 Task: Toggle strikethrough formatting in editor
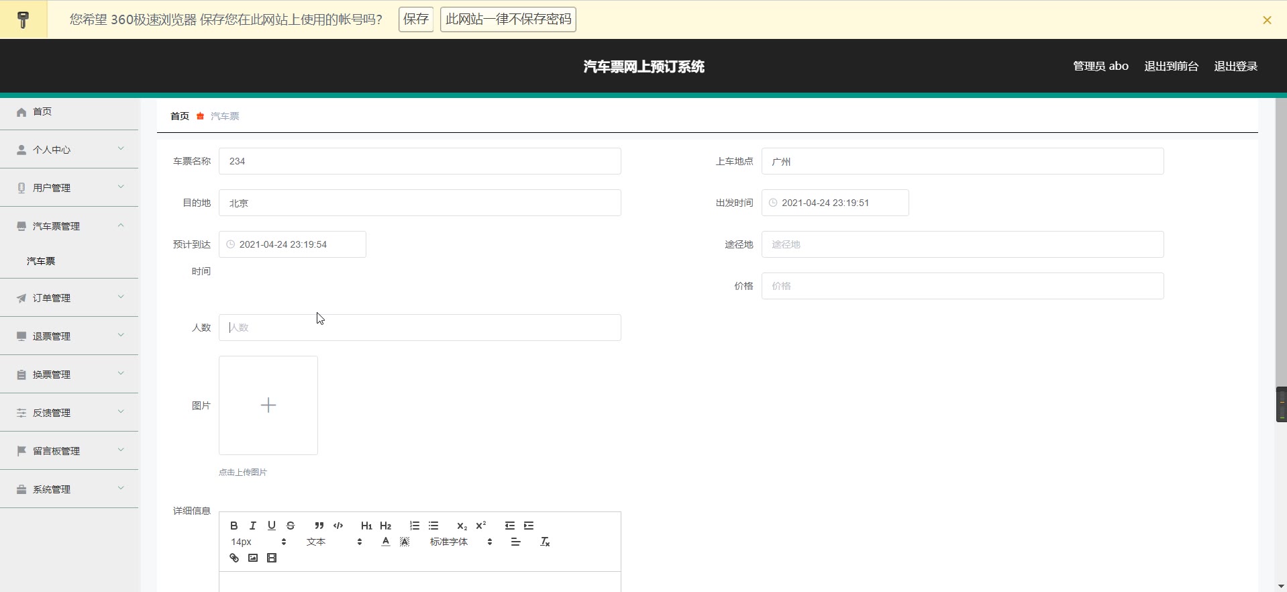click(x=291, y=526)
